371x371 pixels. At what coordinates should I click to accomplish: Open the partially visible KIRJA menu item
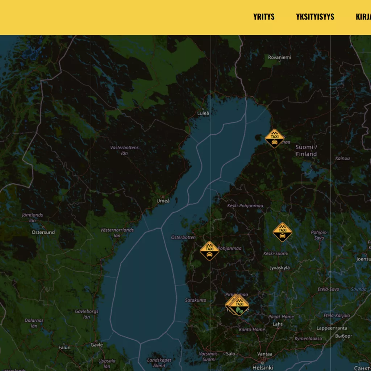point(363,17)
